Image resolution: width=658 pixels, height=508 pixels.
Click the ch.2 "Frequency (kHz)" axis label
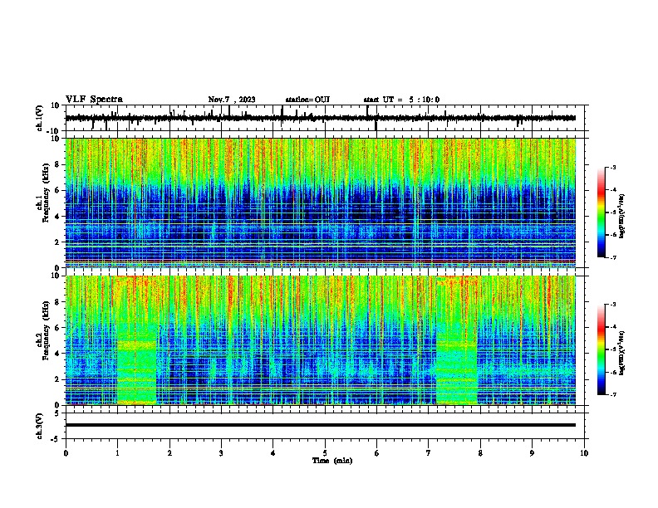click(x=46, y=330)
